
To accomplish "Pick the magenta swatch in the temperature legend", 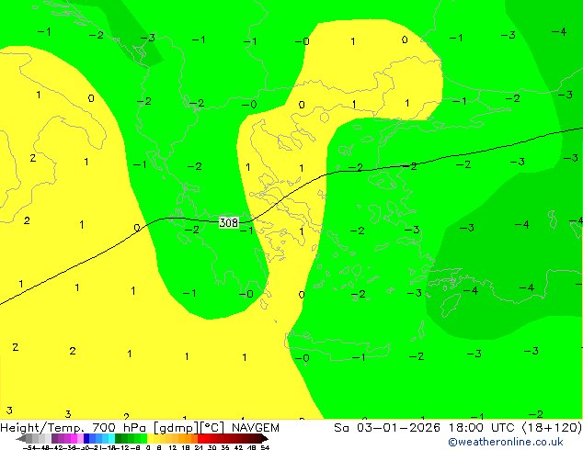I will click(x=74, y=439).
